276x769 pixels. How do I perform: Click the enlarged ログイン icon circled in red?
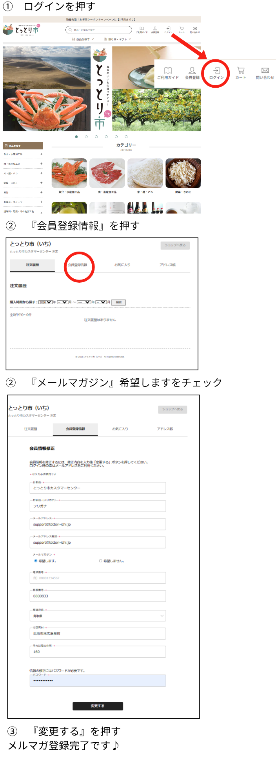point(216,73)
